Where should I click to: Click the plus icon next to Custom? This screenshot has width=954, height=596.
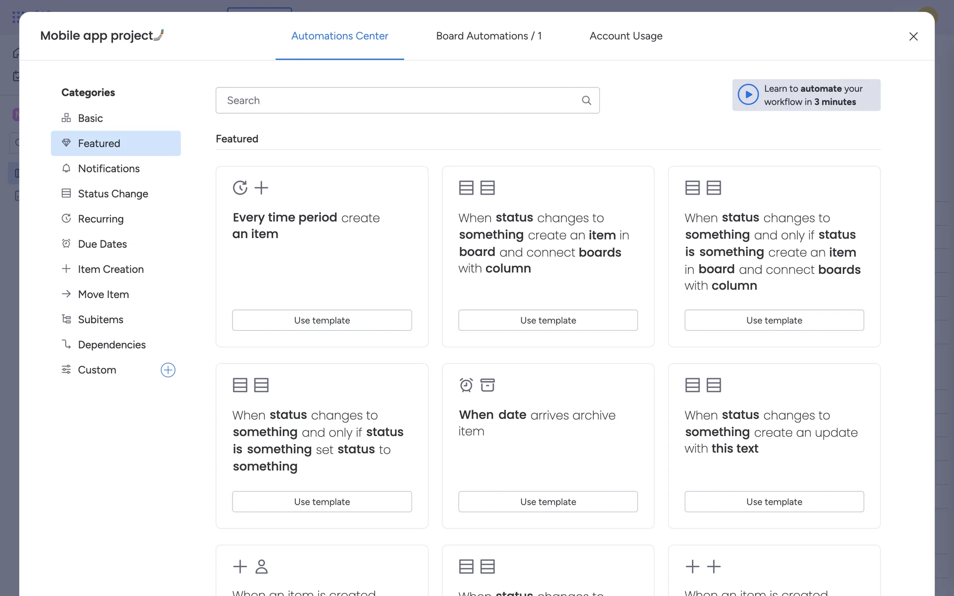point(168,370)
